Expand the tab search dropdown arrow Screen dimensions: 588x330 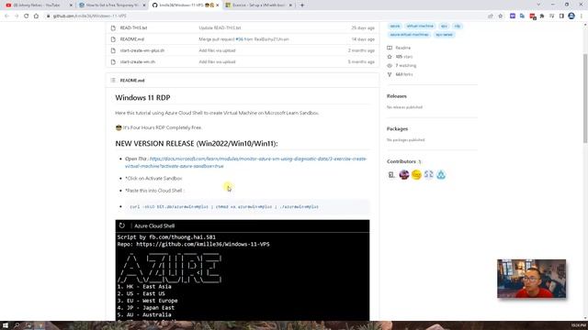pos(538,5)
